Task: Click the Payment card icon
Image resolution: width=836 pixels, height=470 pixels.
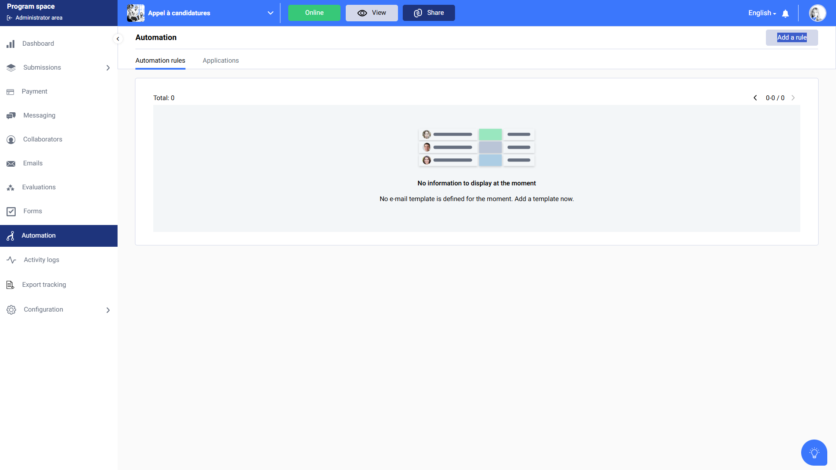Action: pyautogui.click(x=11, y=92)
